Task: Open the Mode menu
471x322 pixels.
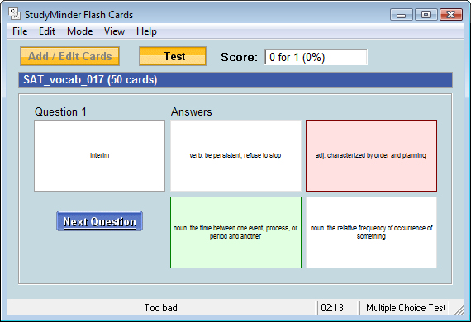Action: (79, 31)
